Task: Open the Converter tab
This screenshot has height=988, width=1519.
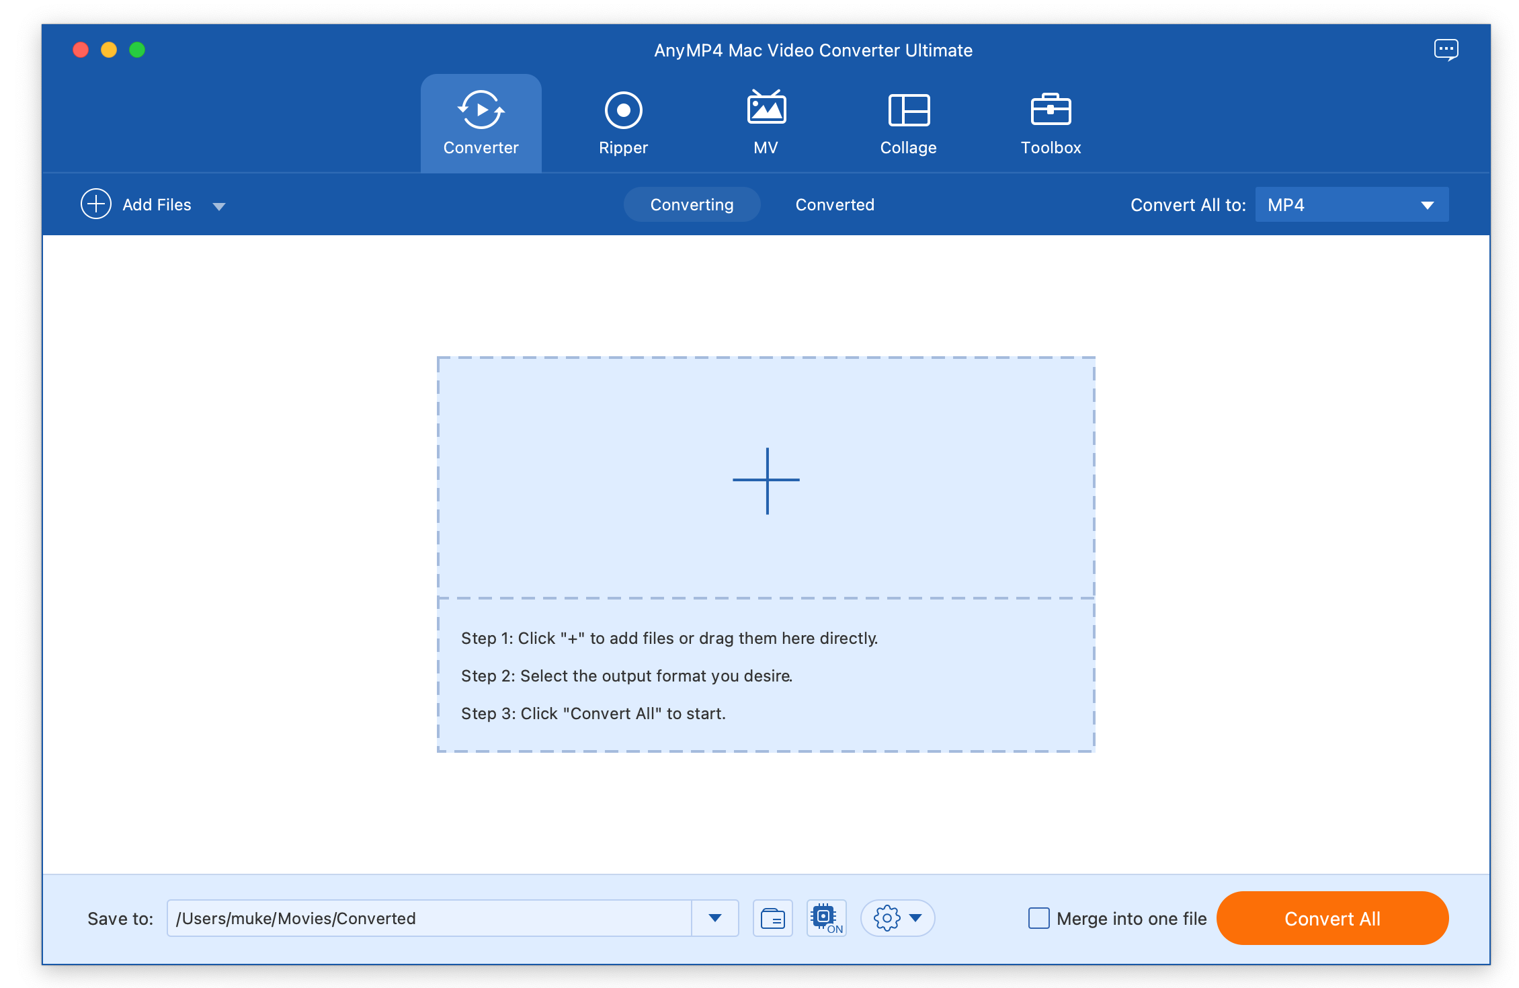Action: pos(481,124)
